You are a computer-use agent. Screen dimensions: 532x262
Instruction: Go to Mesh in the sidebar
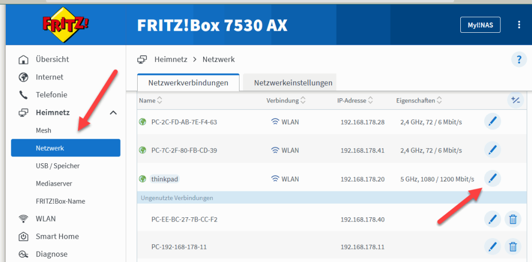pos(44,130)
